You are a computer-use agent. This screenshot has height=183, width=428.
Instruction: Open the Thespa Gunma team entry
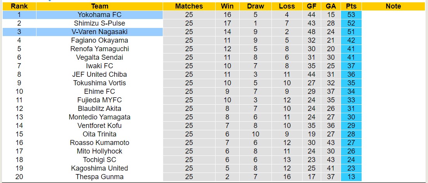click(x=99, y=177)
